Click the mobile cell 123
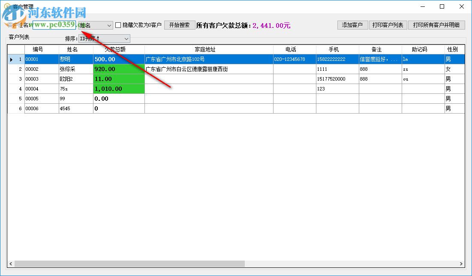This screenshot has width=472, height=276. (x=337, y=89)
